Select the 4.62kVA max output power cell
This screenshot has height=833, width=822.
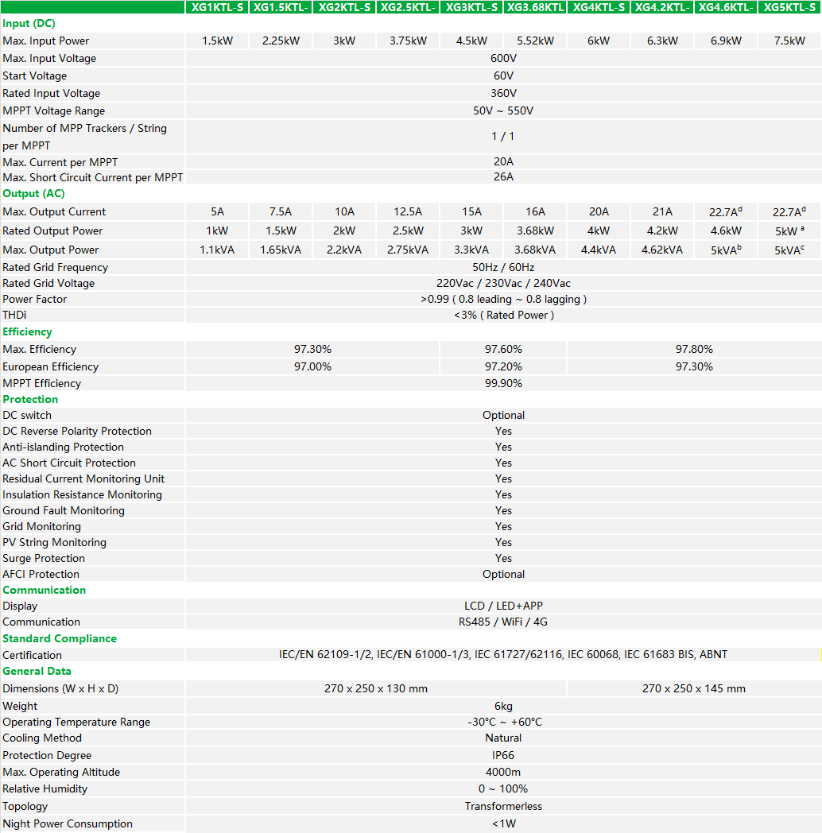(x=662, y=250)
